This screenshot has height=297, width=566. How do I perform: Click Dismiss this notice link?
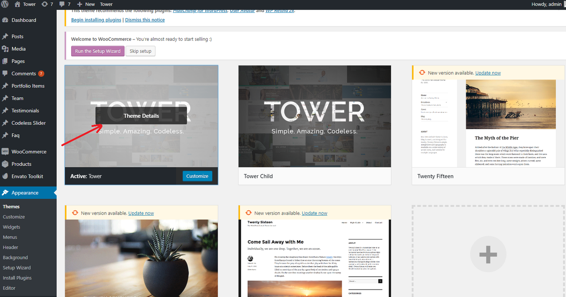[145, 20]
